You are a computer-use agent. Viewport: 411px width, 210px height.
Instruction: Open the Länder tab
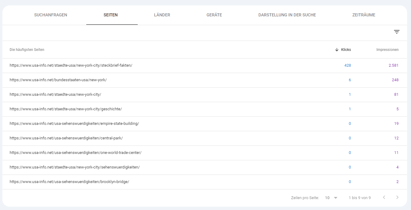[162, 15]
